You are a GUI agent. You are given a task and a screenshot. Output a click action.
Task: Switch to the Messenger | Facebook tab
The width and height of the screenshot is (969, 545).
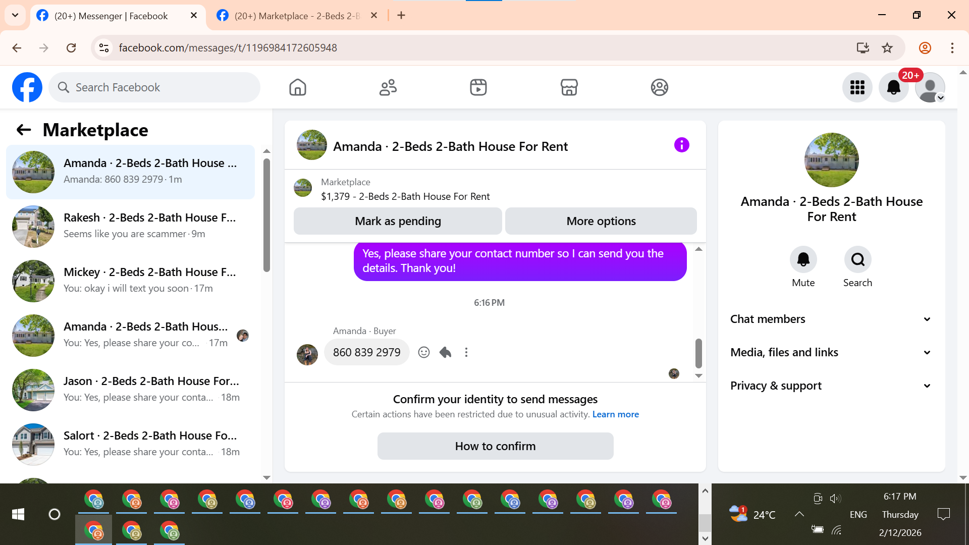click(111, 16)
